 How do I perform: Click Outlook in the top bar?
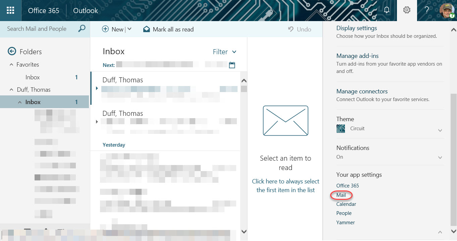click(85, 10)
